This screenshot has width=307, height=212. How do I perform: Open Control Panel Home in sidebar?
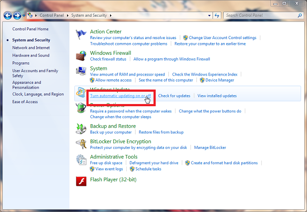click(30, 29)
